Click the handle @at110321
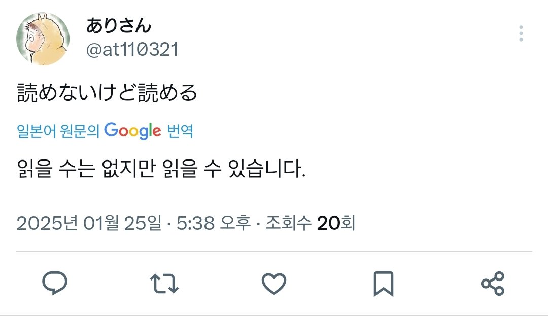Viewport: 548px width, 320px height. 132,49
